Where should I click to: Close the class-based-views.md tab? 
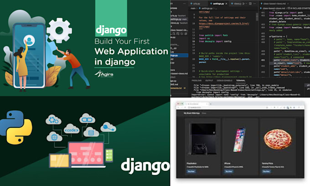click(x=288, y=4)
